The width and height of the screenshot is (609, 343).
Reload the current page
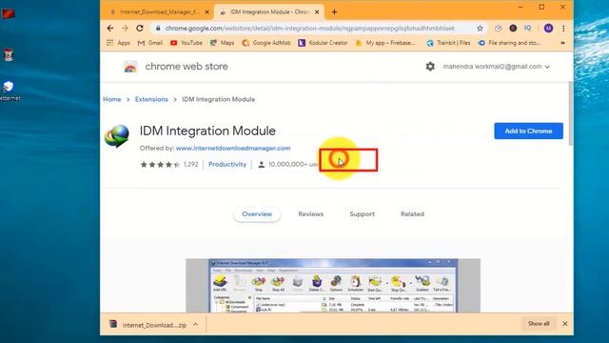pyautogui.click(x=140, y=28)
